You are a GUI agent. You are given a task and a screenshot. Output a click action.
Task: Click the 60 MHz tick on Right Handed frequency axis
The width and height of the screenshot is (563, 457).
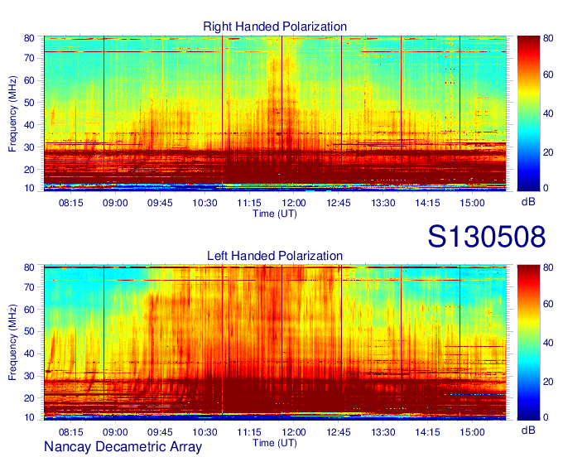pos(30,80)
